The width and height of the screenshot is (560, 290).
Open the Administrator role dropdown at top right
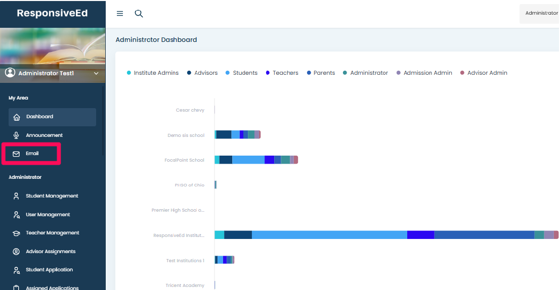541,13
